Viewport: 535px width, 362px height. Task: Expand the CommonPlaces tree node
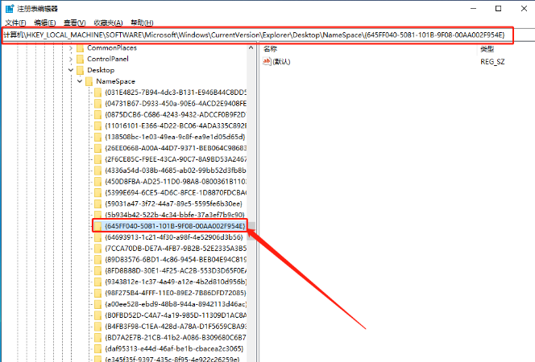click(x=71, y=48)
